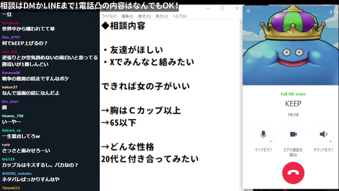Click the call timer 16:16
Image resolution: width=339 pixels, height=191 pixels.
293,115
